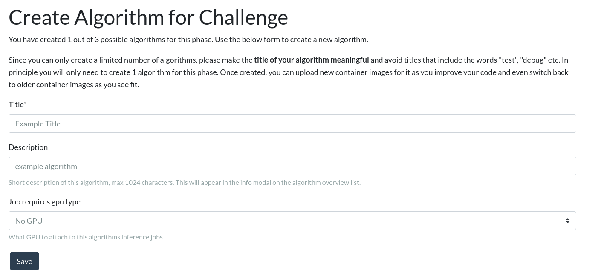The height and width of the screenshot is (276, 601).
Task: Focus the Description input field
Action: point(292,166)
